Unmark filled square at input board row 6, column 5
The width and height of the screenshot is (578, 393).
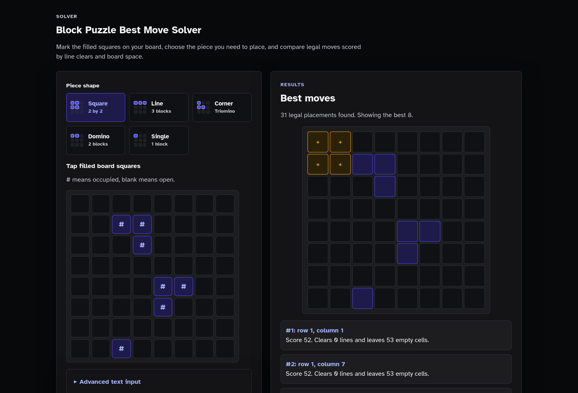[x=163, y=307]
